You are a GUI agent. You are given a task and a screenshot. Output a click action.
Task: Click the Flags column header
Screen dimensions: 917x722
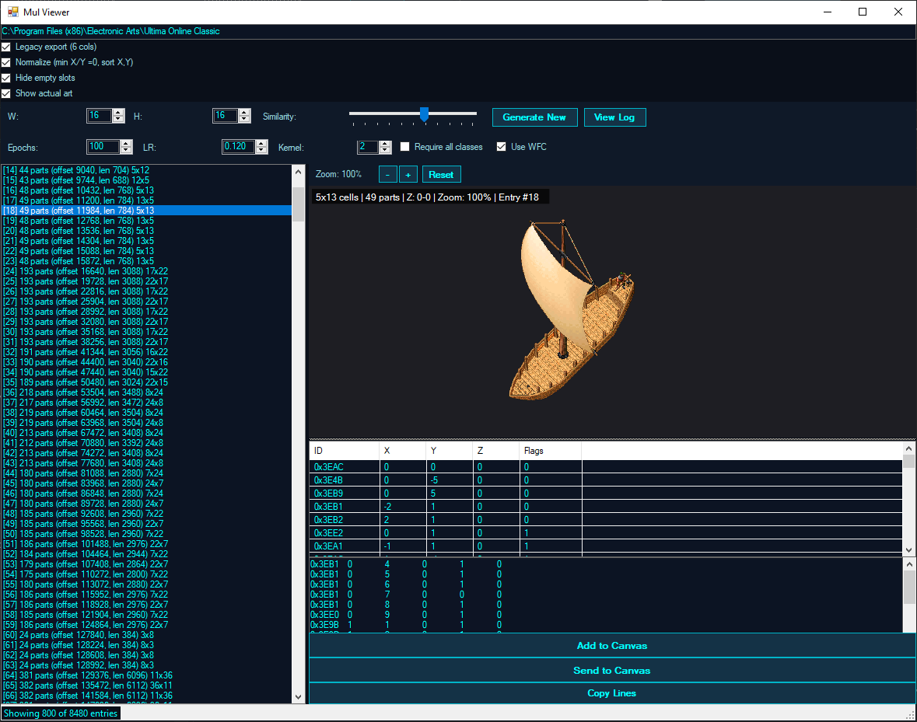(551, 451)
